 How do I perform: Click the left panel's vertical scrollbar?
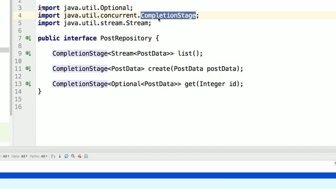11,58
